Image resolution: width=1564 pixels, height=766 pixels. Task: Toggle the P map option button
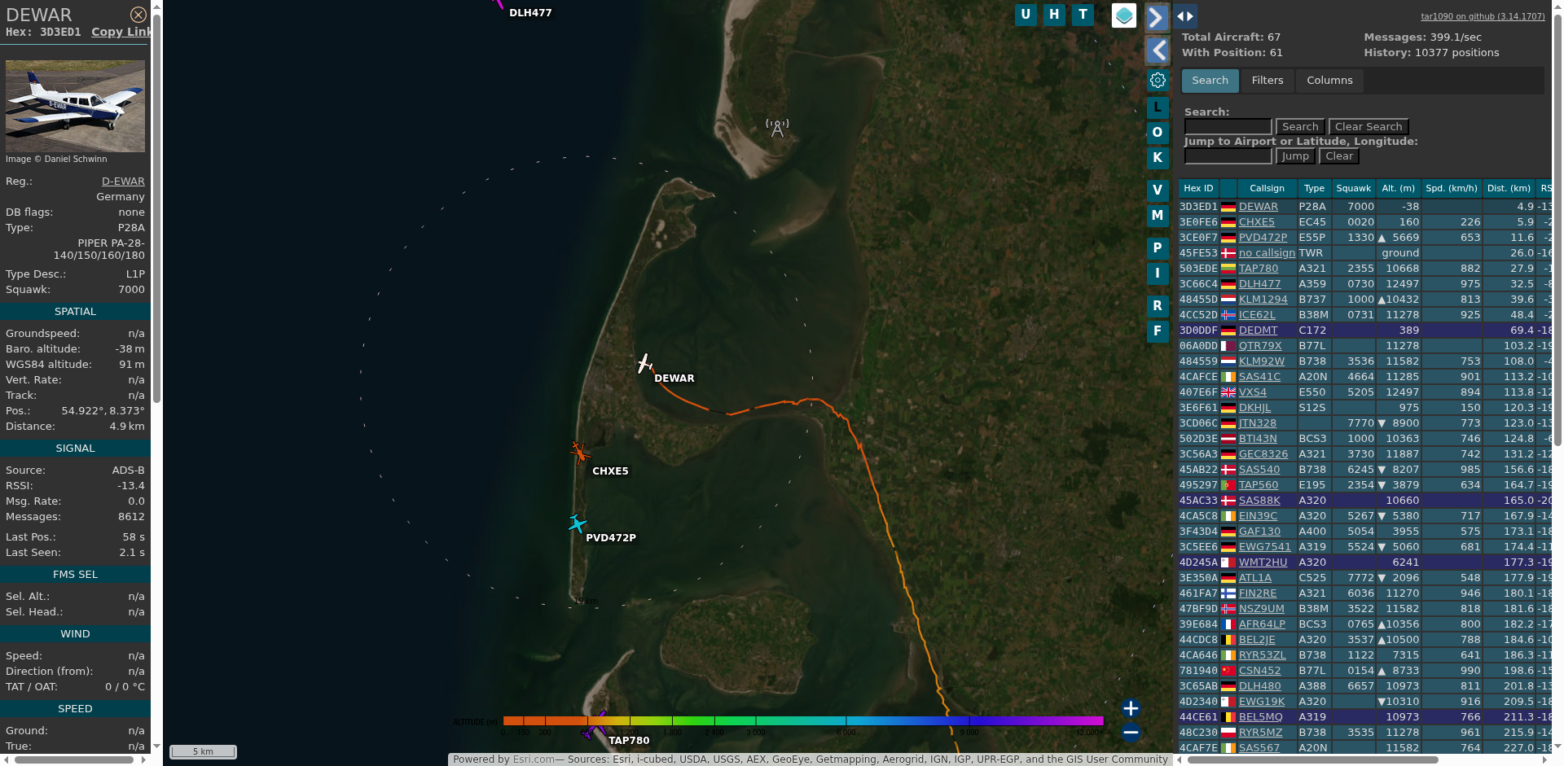(x=1158, y=248)
